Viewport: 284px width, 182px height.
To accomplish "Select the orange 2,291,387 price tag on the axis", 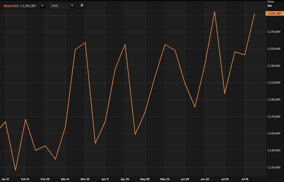I will coord(275,13).
